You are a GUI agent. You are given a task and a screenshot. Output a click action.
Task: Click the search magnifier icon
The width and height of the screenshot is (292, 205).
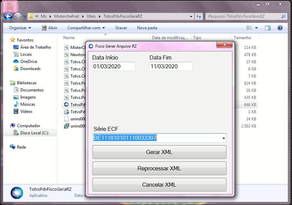click(283, 16)
